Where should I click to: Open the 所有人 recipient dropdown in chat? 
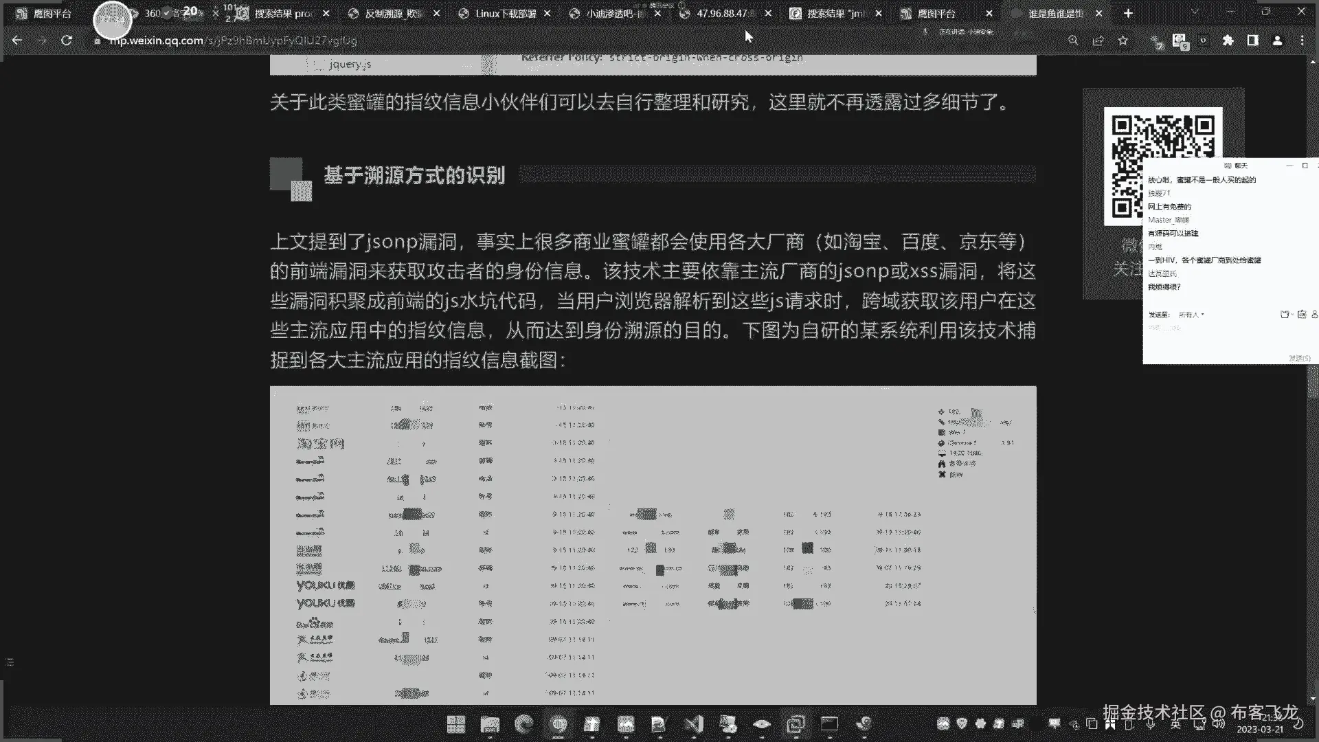pyautogui.click(x=1191, y=315)
